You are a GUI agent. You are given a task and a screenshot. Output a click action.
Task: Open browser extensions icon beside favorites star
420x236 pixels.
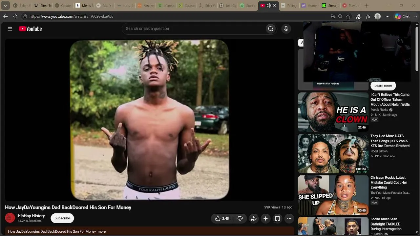coord(358,16)
